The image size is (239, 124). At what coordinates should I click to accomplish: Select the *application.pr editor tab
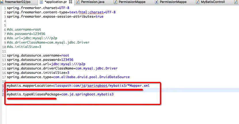[x=56, y=2]
